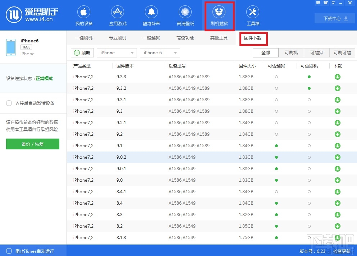Viewport: 357px width, 256px height.
Task: Open the 工具箱 toolbox
Action: [252, 15]
